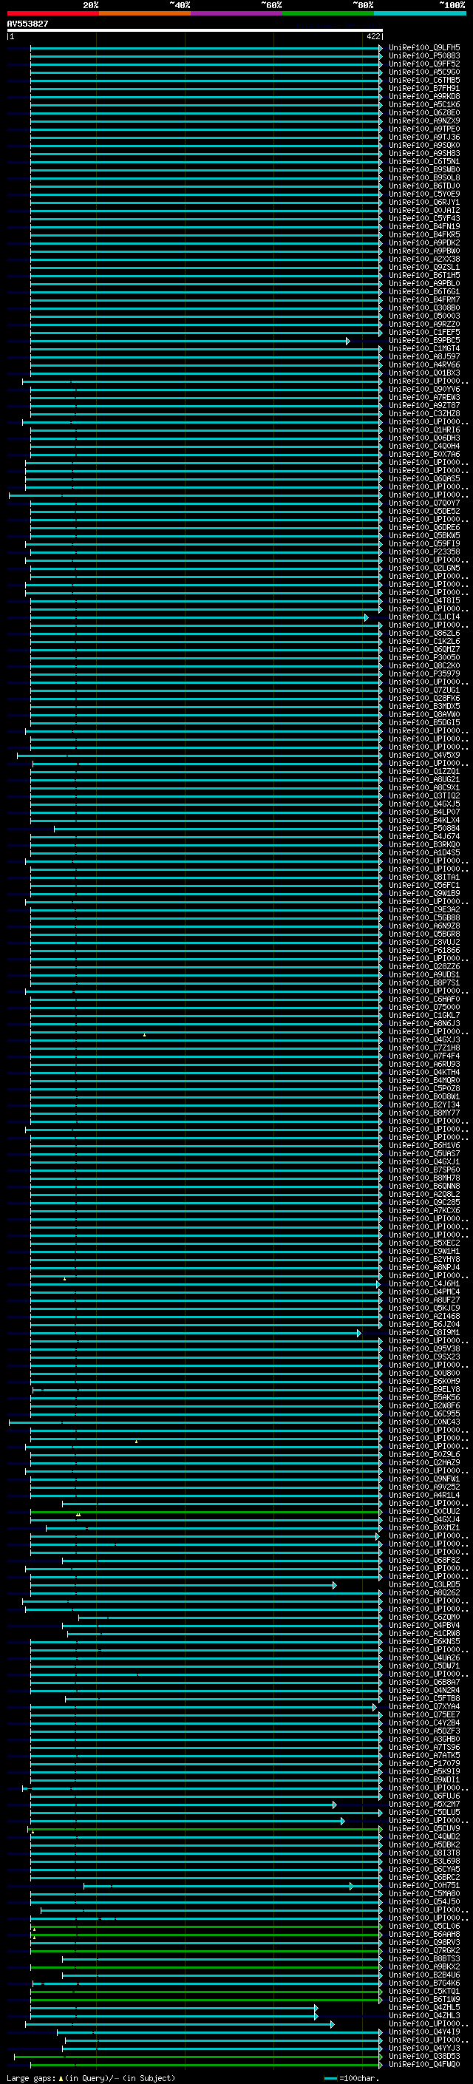
Task: Select hit label UniRef100_Q7XYA4
Action: [x=424, y=1707]
